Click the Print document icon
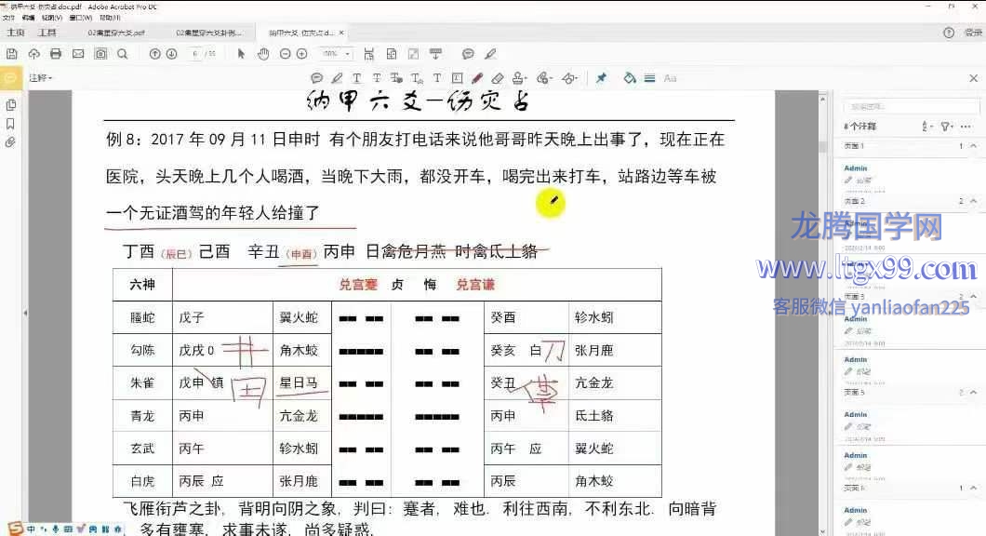 [x=56, y=54]
